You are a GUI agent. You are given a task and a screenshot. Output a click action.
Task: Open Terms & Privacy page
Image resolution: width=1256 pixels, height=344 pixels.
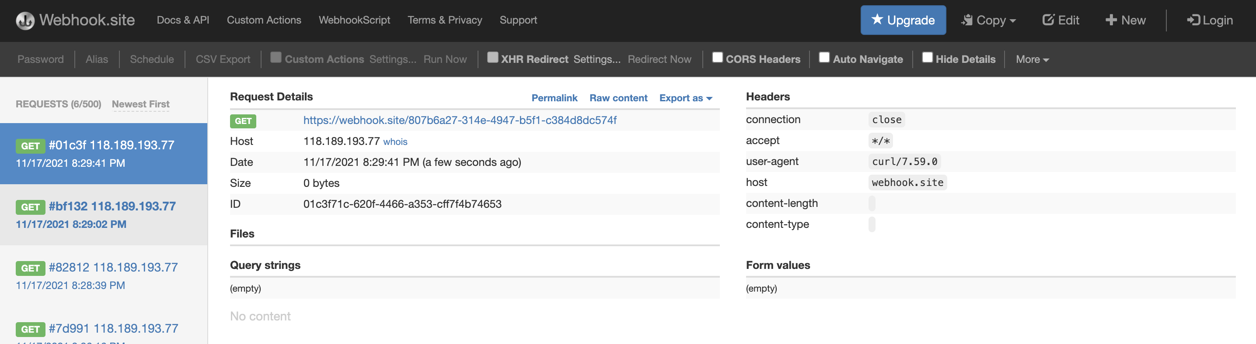click(445, 20)
